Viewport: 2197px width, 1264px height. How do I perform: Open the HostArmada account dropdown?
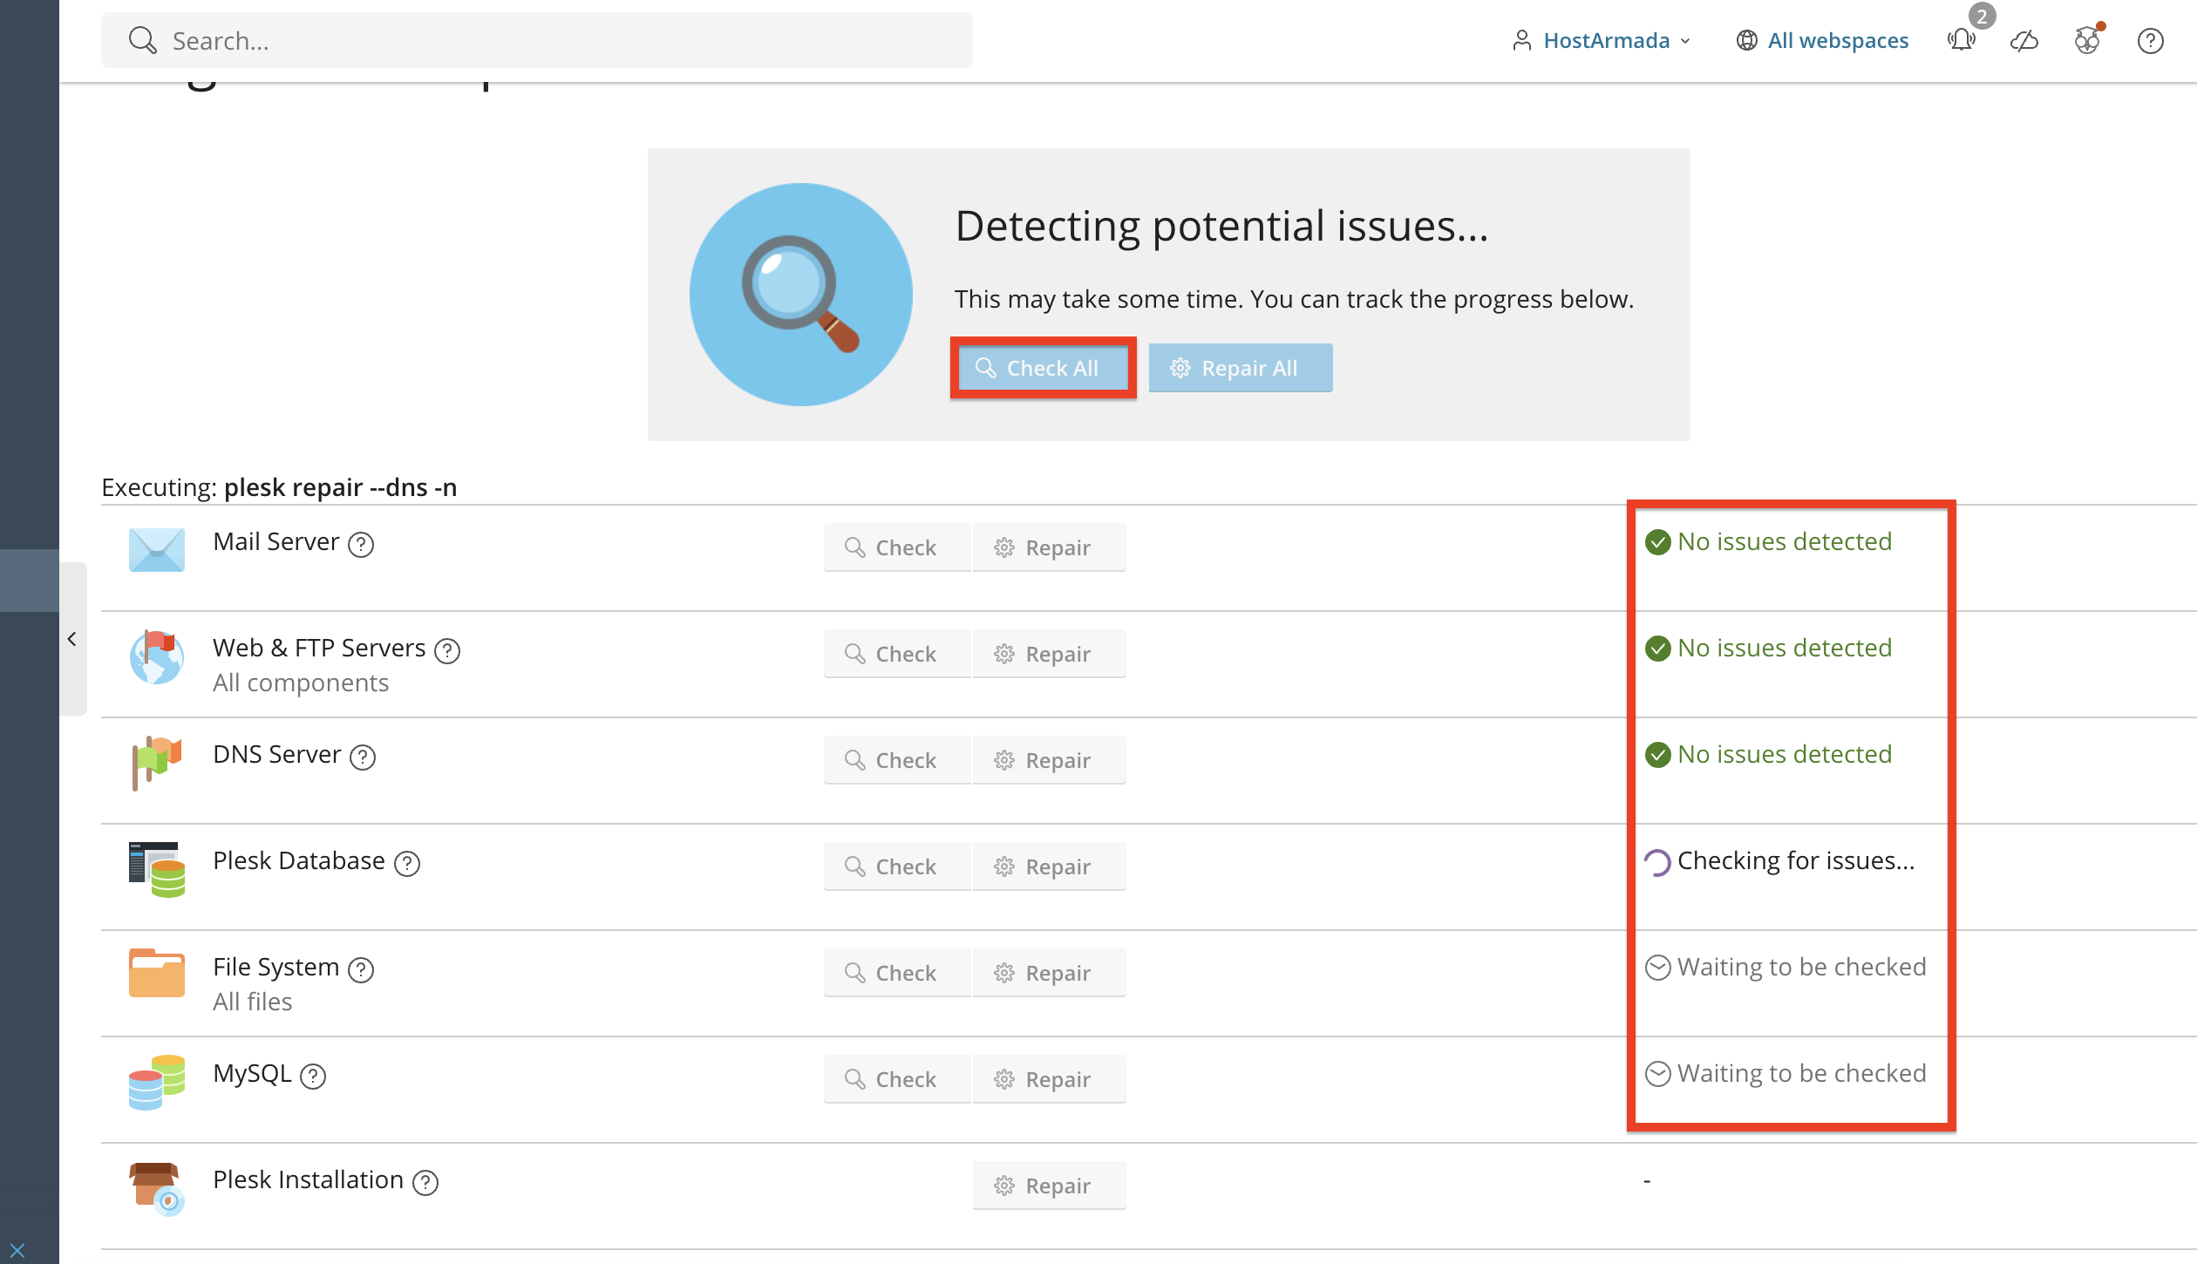point(1602,40)
